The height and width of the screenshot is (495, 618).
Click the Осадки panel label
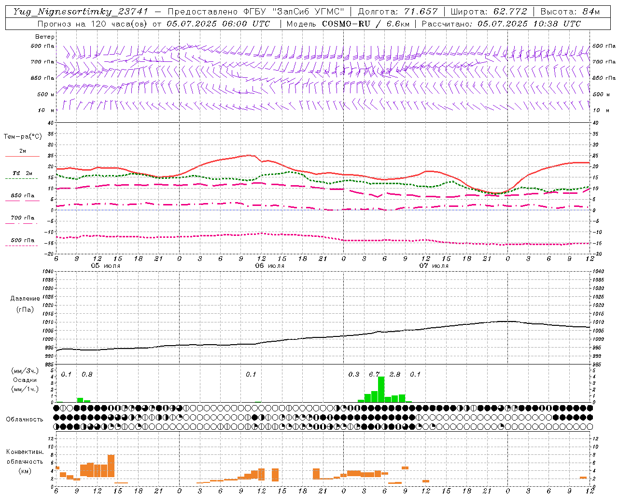25,380
